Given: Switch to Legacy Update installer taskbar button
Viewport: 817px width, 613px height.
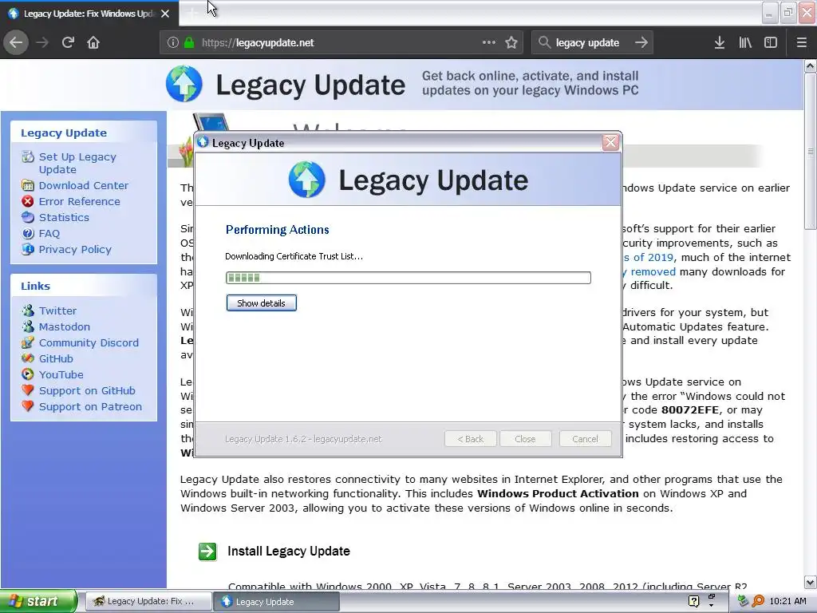Looking at the screenshot, I should pyautogui.click(x=276, y=602).
